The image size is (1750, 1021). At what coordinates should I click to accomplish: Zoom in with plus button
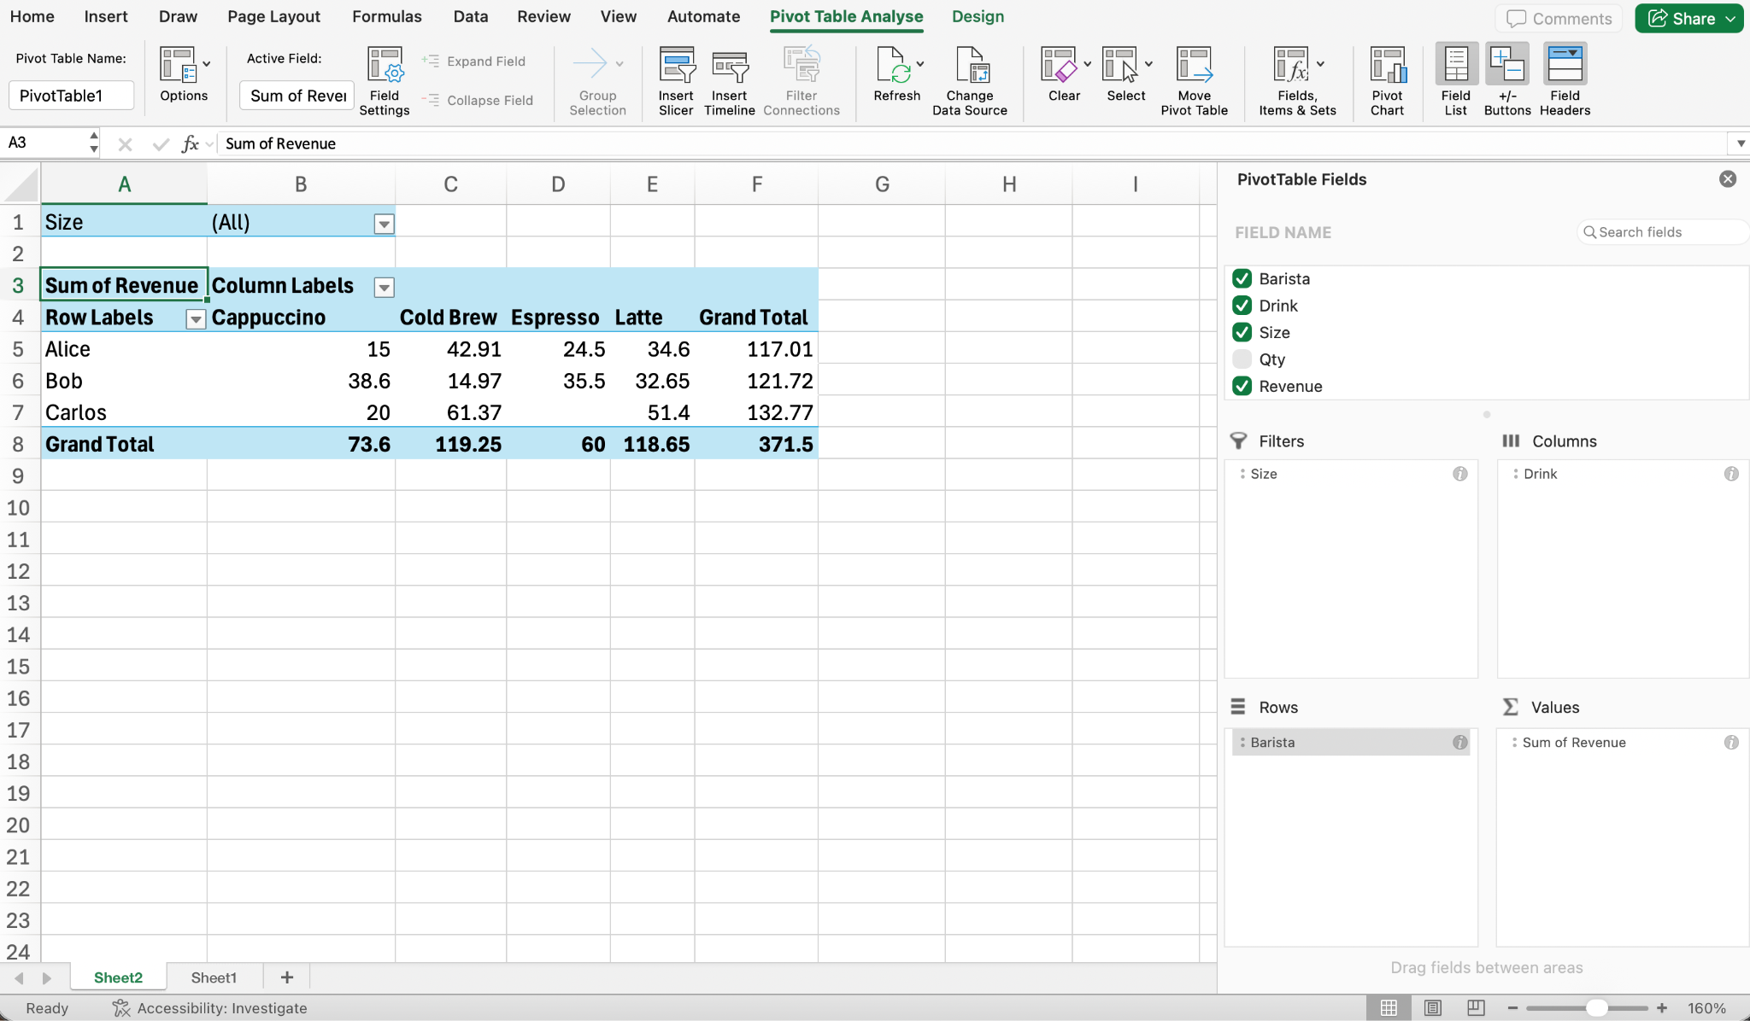(1662, 1008)
